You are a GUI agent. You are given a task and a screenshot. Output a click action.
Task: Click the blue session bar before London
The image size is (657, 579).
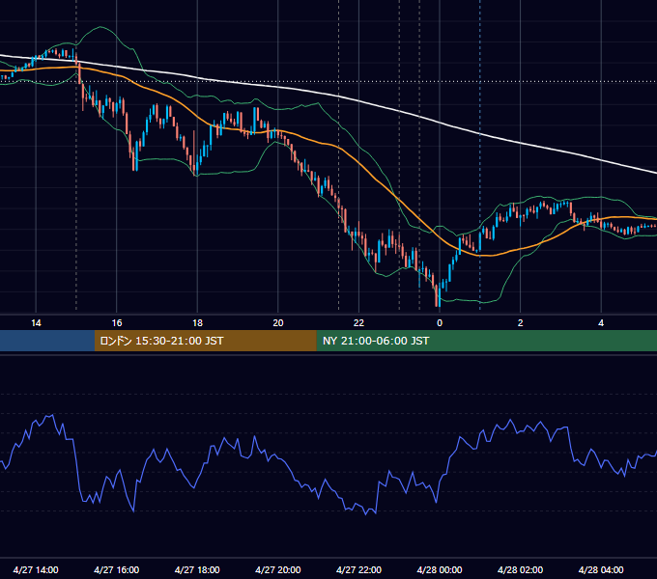coord(47,341)
